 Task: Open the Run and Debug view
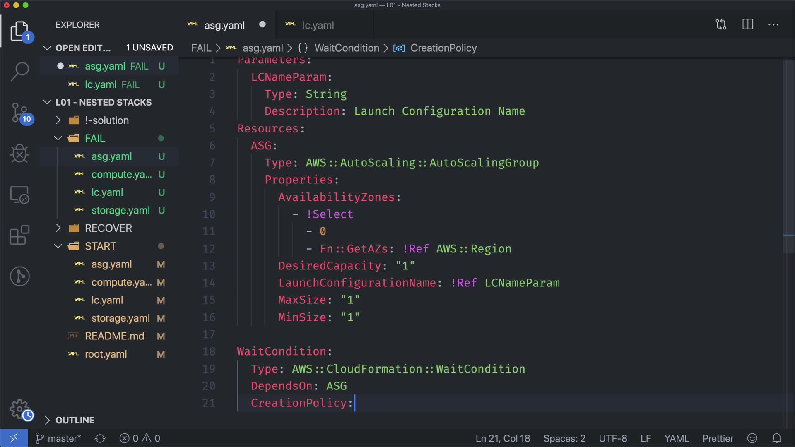pyautogui.click(x=19, y=154)
